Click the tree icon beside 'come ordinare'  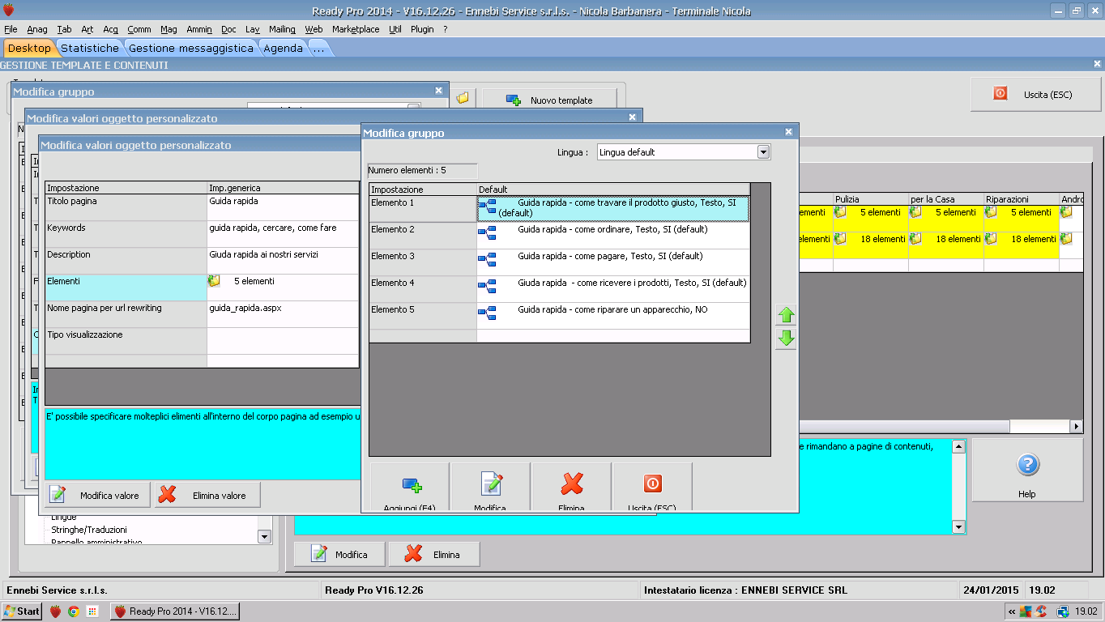coord(487,234)
